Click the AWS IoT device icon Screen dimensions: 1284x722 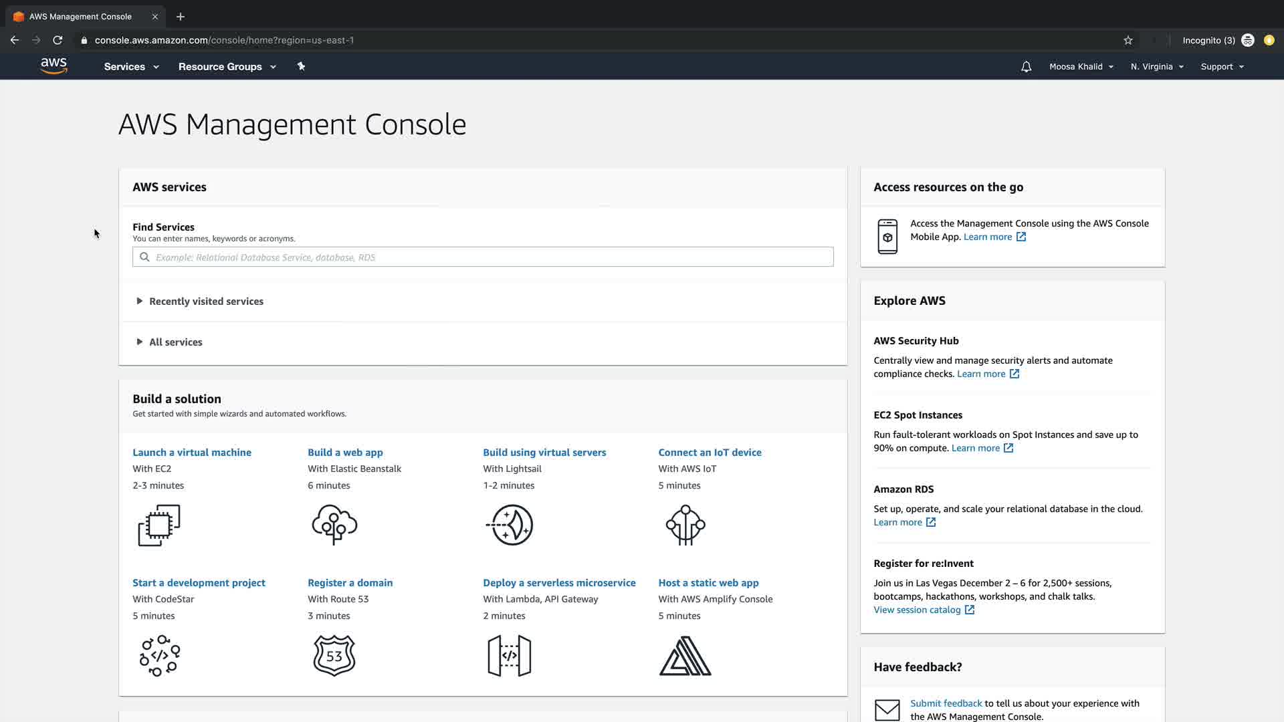coord(685,525)
